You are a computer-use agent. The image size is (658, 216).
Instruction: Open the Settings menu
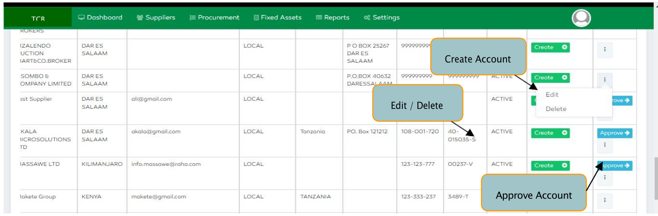382,17
